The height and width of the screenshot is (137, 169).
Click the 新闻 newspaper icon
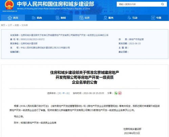click(x=58, y=18)
